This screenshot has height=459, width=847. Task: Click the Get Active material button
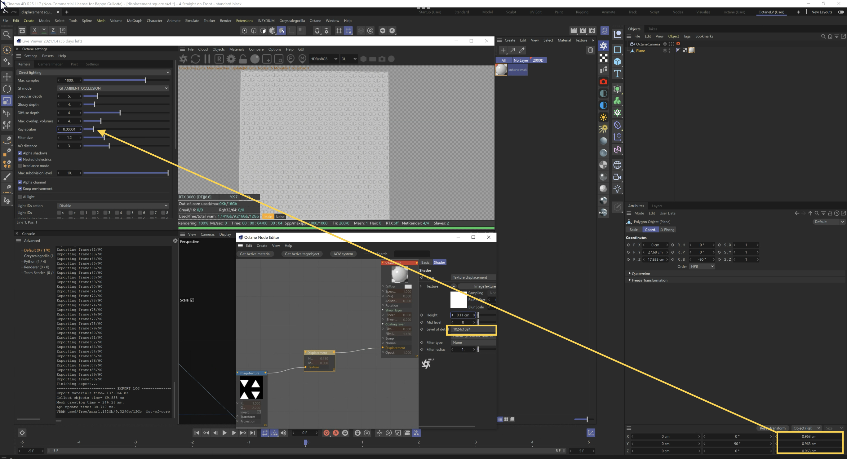coord(255,254)
